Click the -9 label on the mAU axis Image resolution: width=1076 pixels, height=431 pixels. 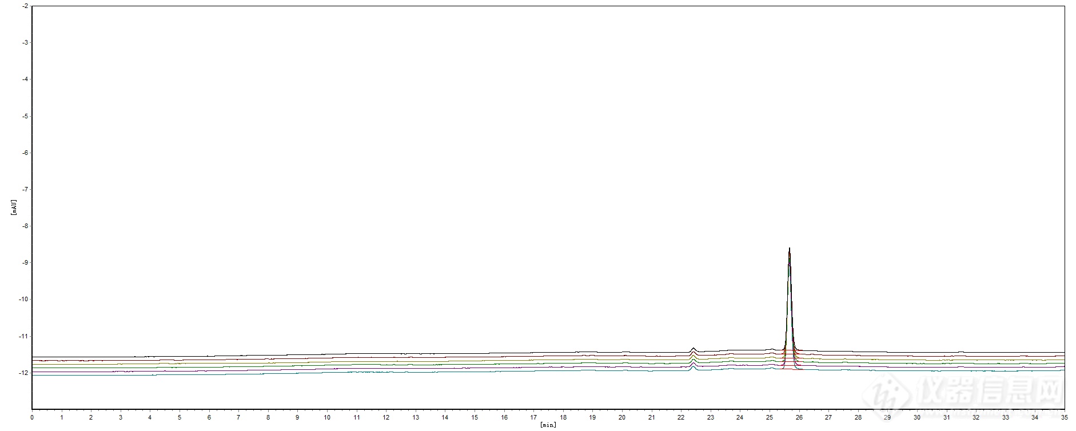point(25,262)
